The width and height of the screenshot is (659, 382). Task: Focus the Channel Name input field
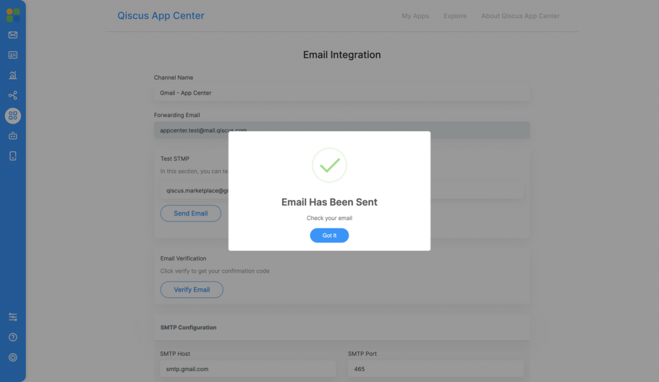click(342, 93)
